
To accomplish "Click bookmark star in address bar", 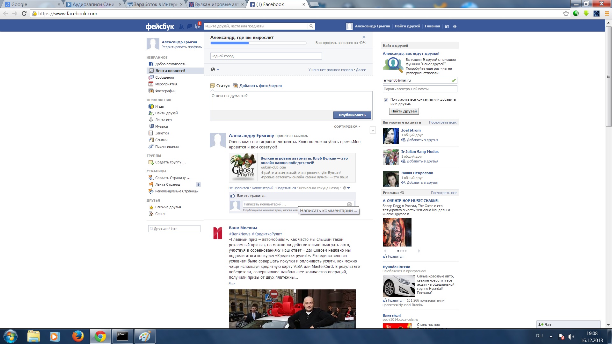I will 566,13.
